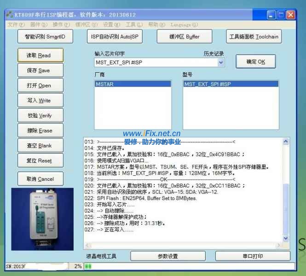This screenshot has height=276, width=306.
Task: Open the 设置 menu
Action: click(x=112, y=24)
